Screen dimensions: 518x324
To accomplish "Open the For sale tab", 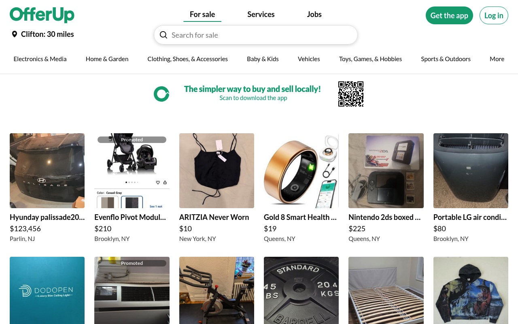I will click(x=202, y=15).
